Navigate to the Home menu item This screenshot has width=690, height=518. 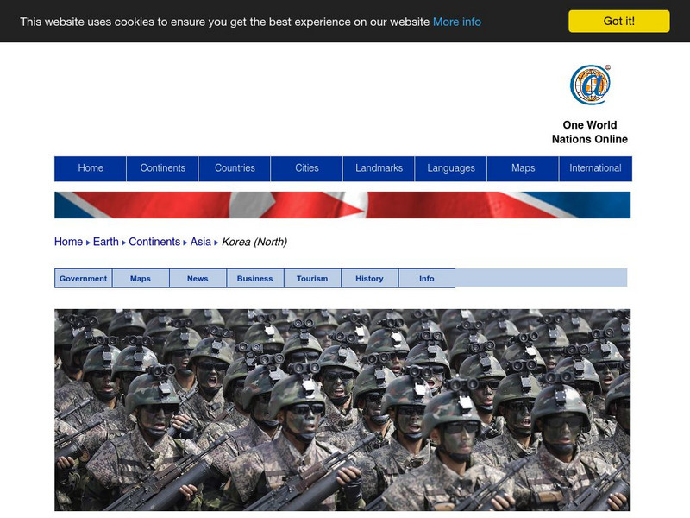91,168
